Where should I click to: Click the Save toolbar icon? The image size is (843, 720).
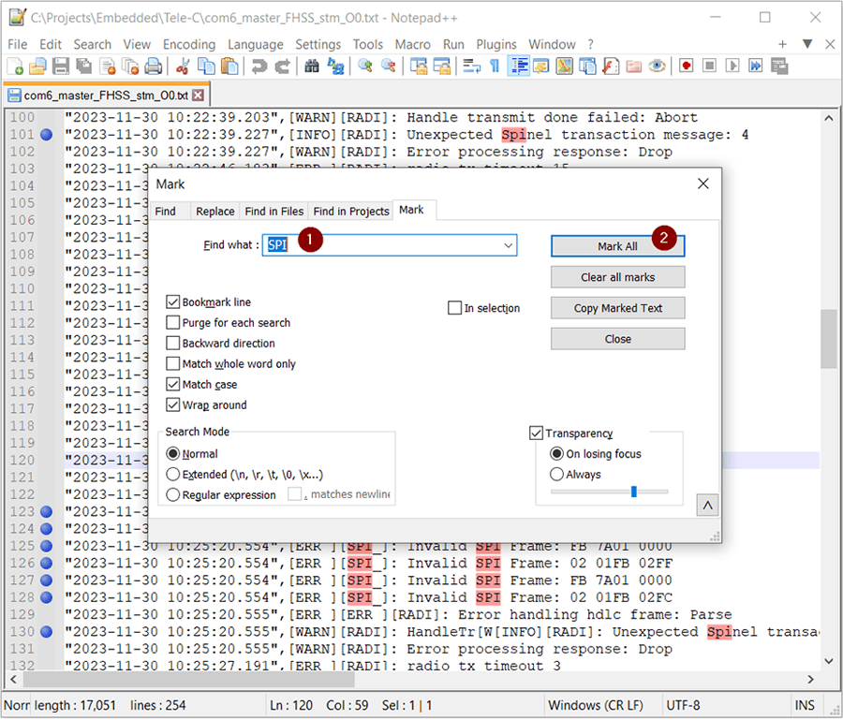60,66
